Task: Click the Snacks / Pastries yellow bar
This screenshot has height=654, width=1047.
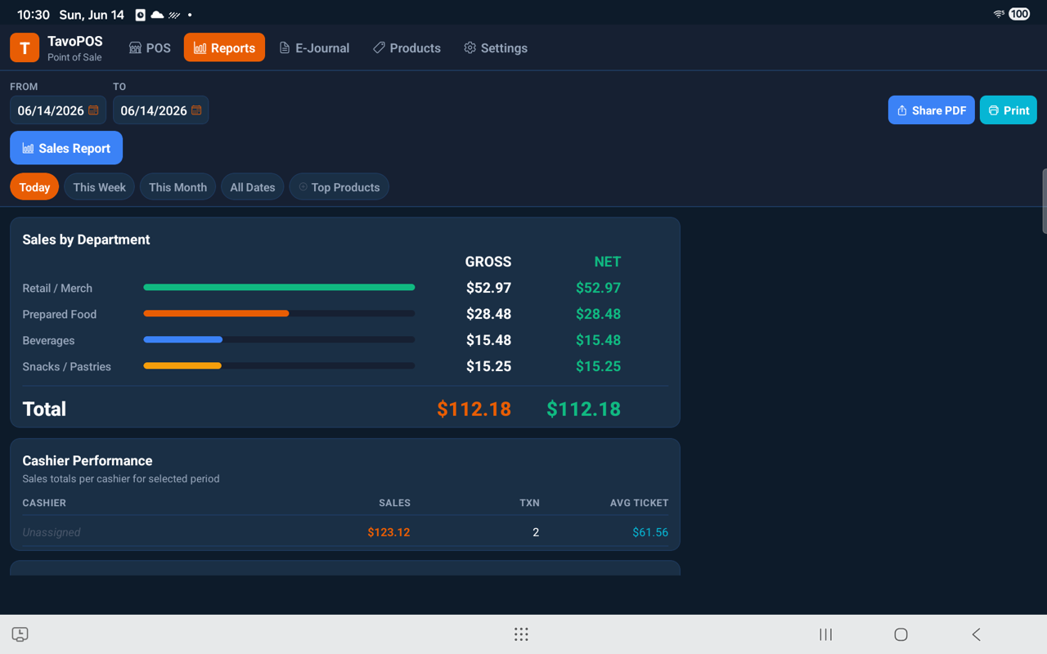Action: tap(182, 366)
